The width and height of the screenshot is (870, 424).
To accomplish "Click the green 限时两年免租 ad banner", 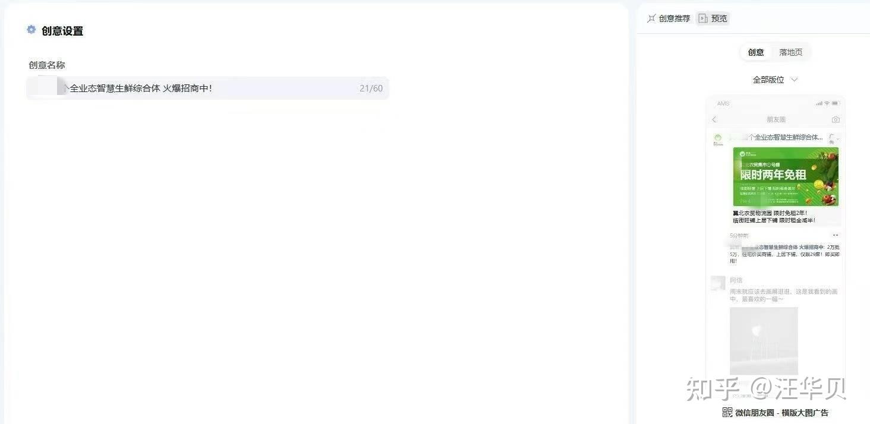I will point(786,177).
